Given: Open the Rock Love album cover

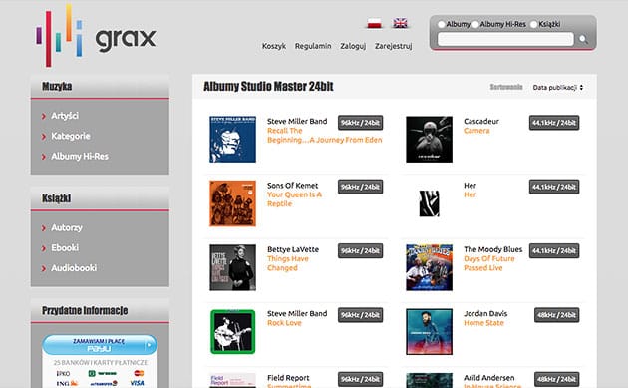Looking at the screenshot, I should (x=232, y=331).
